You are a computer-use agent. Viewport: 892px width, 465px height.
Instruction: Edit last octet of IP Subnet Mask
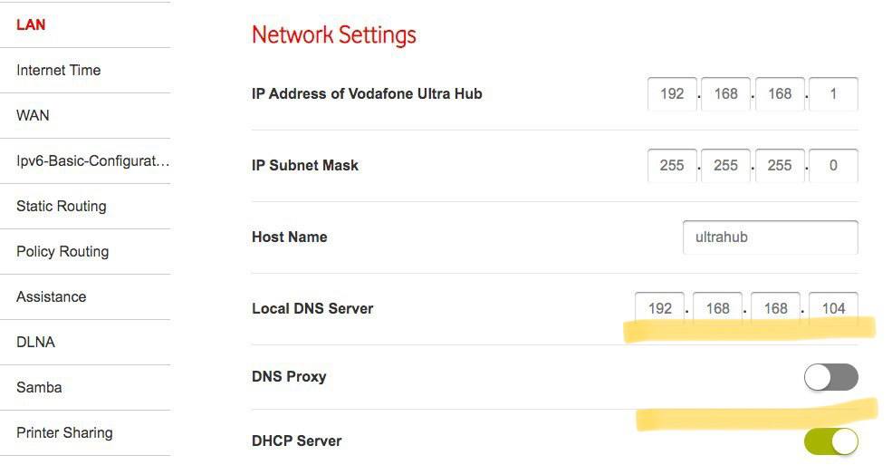(x=833, y=166)
